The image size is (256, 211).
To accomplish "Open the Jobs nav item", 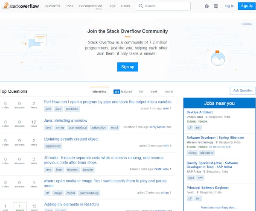I will (x=70, y=6).
